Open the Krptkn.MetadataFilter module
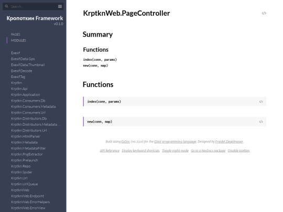The height and width of the screenshot is (212, 283). [x=28, y=148]
